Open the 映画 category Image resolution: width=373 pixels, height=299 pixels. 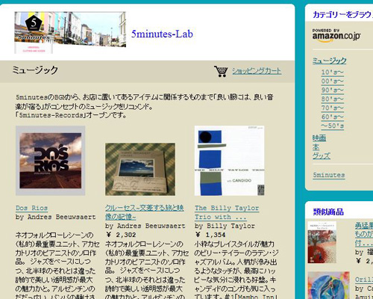click(x=319, y=138)
